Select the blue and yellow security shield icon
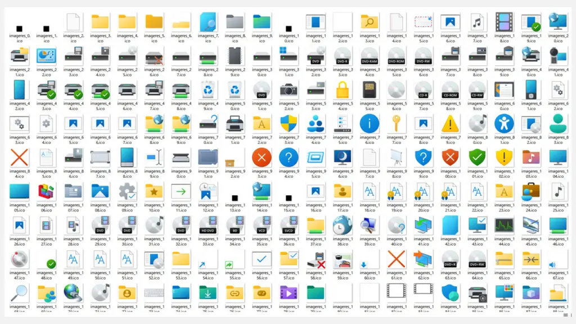This screenshot has width=576, height=324. coord(289,124)
